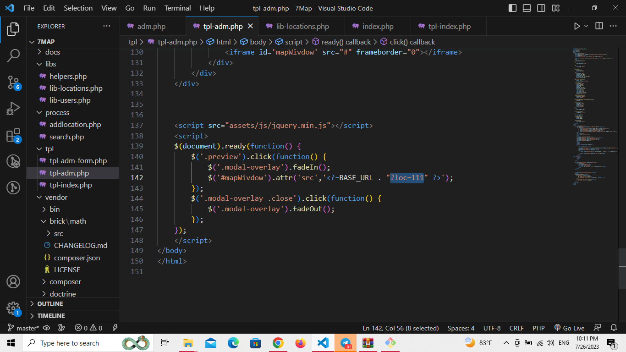The image size is (626, 352).
Task: Open the Extensions view in activity bar
Action: tap(13, 135)
